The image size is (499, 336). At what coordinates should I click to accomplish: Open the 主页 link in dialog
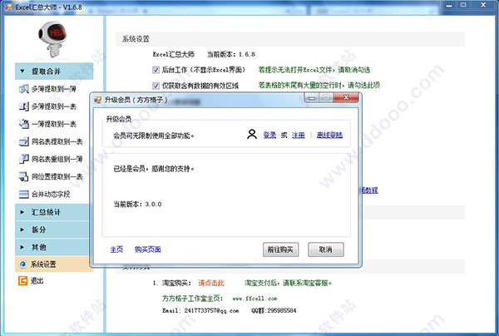(116, 250)
